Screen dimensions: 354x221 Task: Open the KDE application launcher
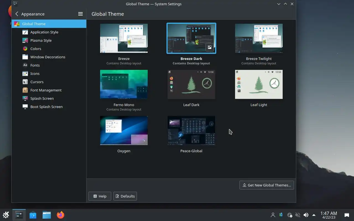[x=6, y=215]
